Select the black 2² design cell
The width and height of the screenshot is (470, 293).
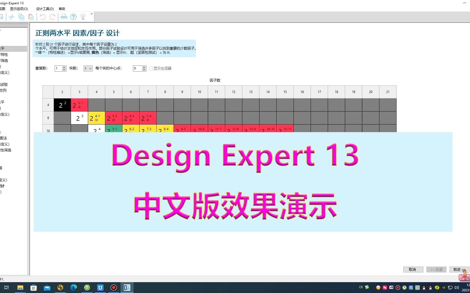pyautogui.click(x=62, y=105)
